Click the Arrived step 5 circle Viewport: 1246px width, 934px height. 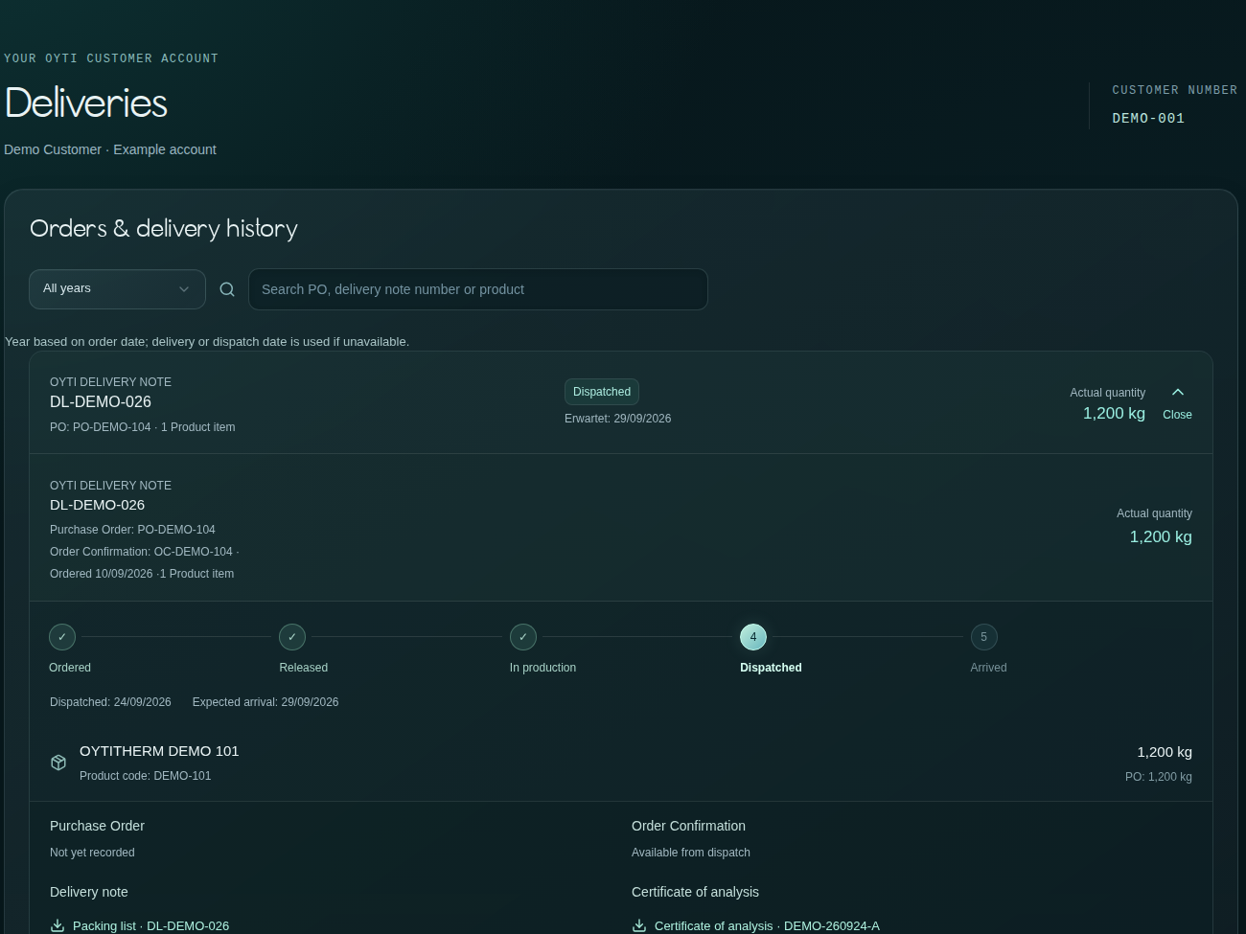click(983, 637)
